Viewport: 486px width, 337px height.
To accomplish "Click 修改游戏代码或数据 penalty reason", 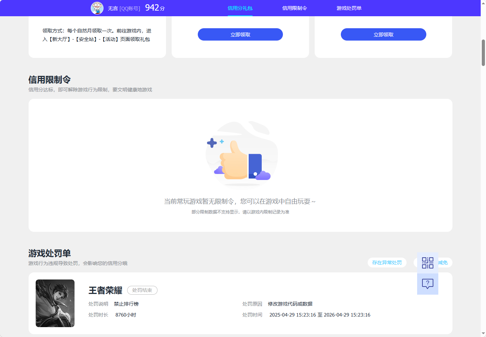I will [x=290, y=304].
